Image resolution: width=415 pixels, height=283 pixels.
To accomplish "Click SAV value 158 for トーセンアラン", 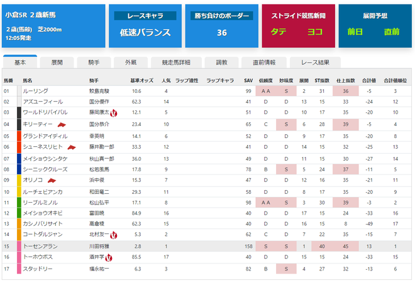I will click(x=248, y=247).
